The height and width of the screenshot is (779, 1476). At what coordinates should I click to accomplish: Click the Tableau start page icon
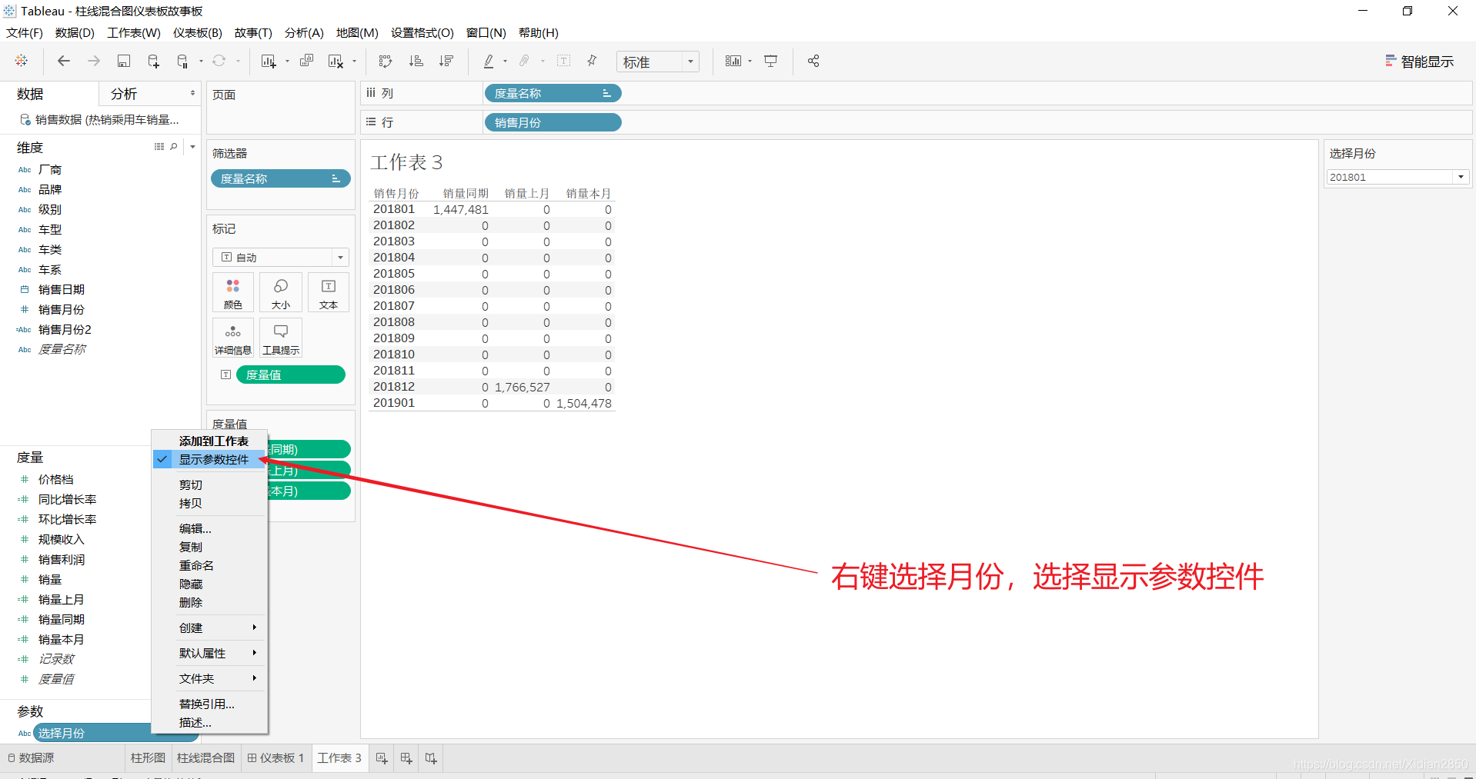tap(22, 61)
